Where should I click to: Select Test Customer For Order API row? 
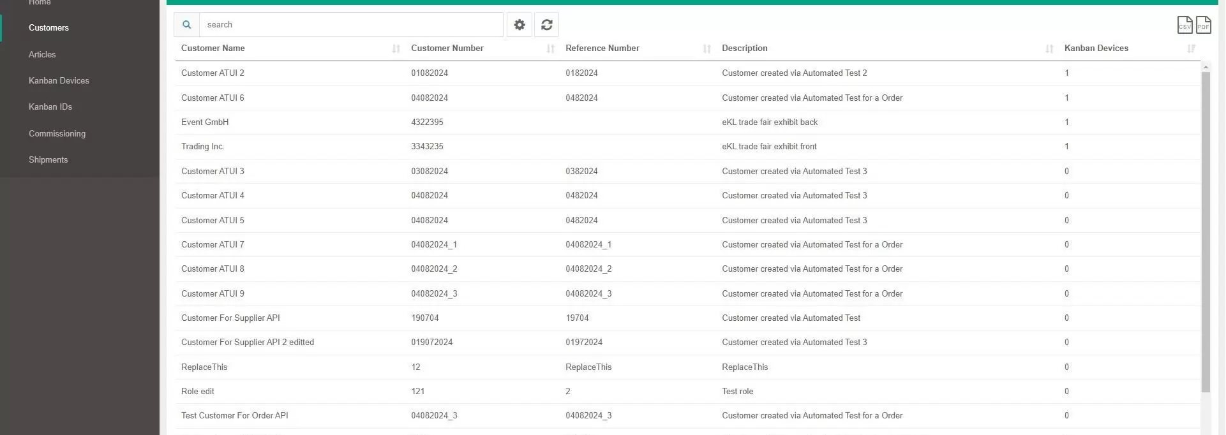[x=687, y=416]
